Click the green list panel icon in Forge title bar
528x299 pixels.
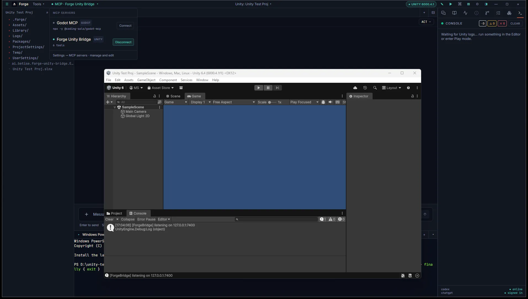point(468,4)
